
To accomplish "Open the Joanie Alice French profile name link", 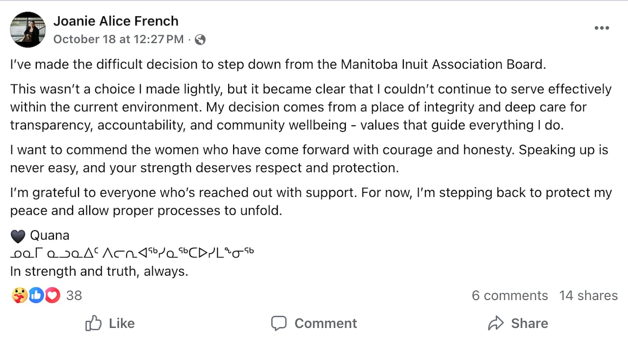I will [116, 21].
